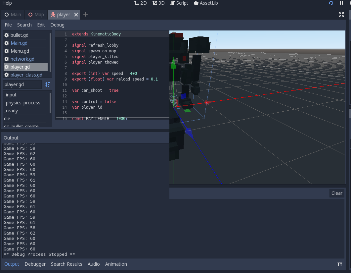The image size is (351, 273).
Task: Close the player scene tab
Action: pos(76,15)
